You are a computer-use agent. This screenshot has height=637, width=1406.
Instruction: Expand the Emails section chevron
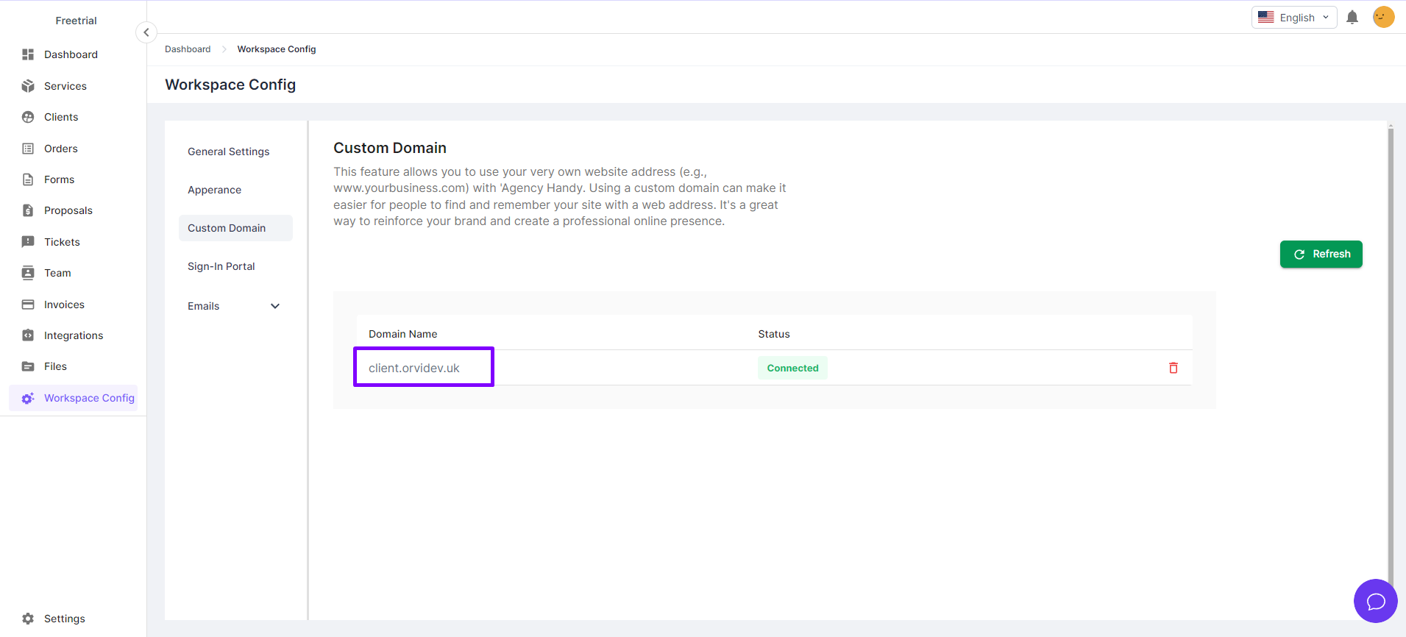click(275, 306)
